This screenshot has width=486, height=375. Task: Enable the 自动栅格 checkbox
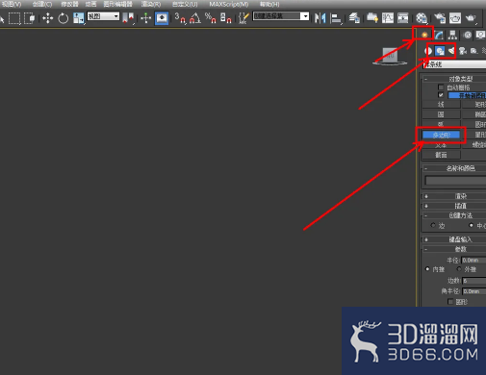click(x=441, y=87)
